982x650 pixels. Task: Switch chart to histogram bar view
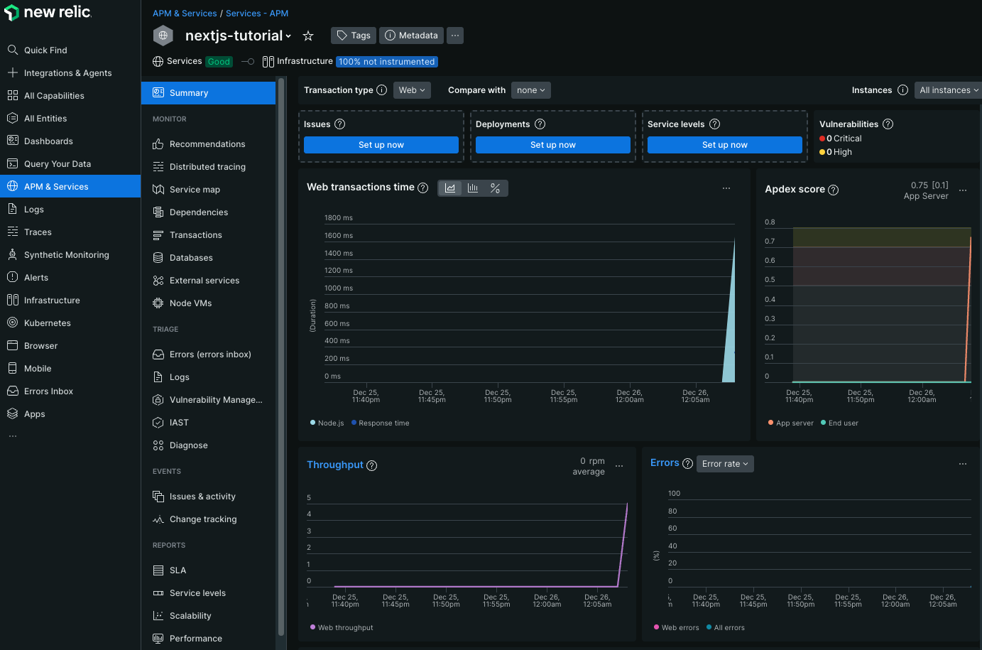coord(473,188)
